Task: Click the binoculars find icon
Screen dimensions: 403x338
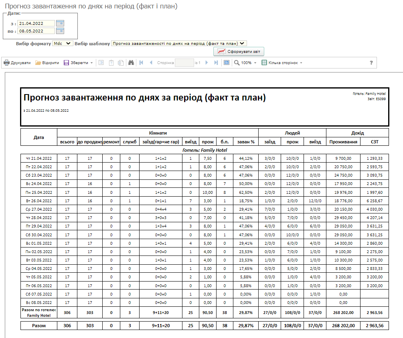Action: click(x=130, y=63)
